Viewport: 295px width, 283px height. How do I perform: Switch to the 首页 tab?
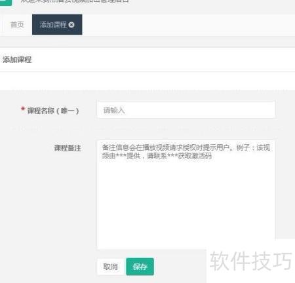(x=17, y=24)
